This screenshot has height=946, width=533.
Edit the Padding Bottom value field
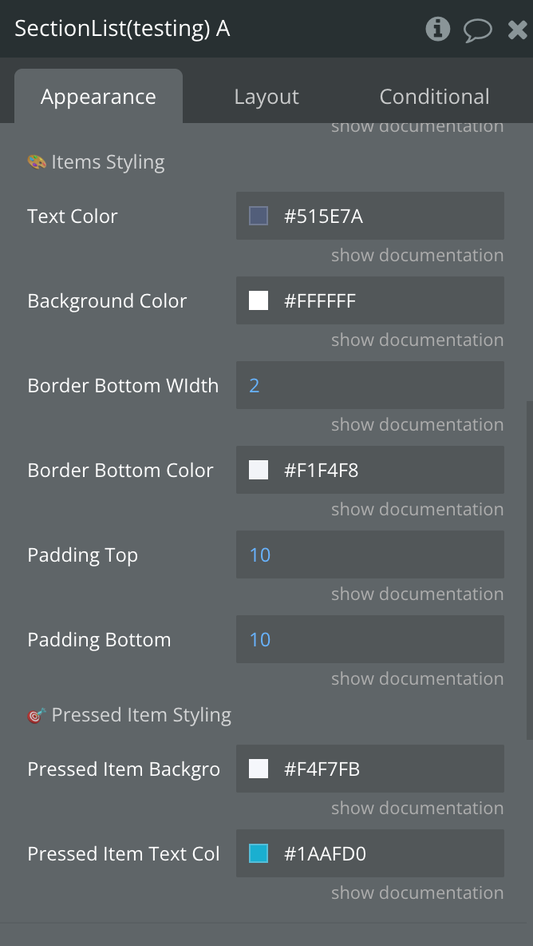370,639
